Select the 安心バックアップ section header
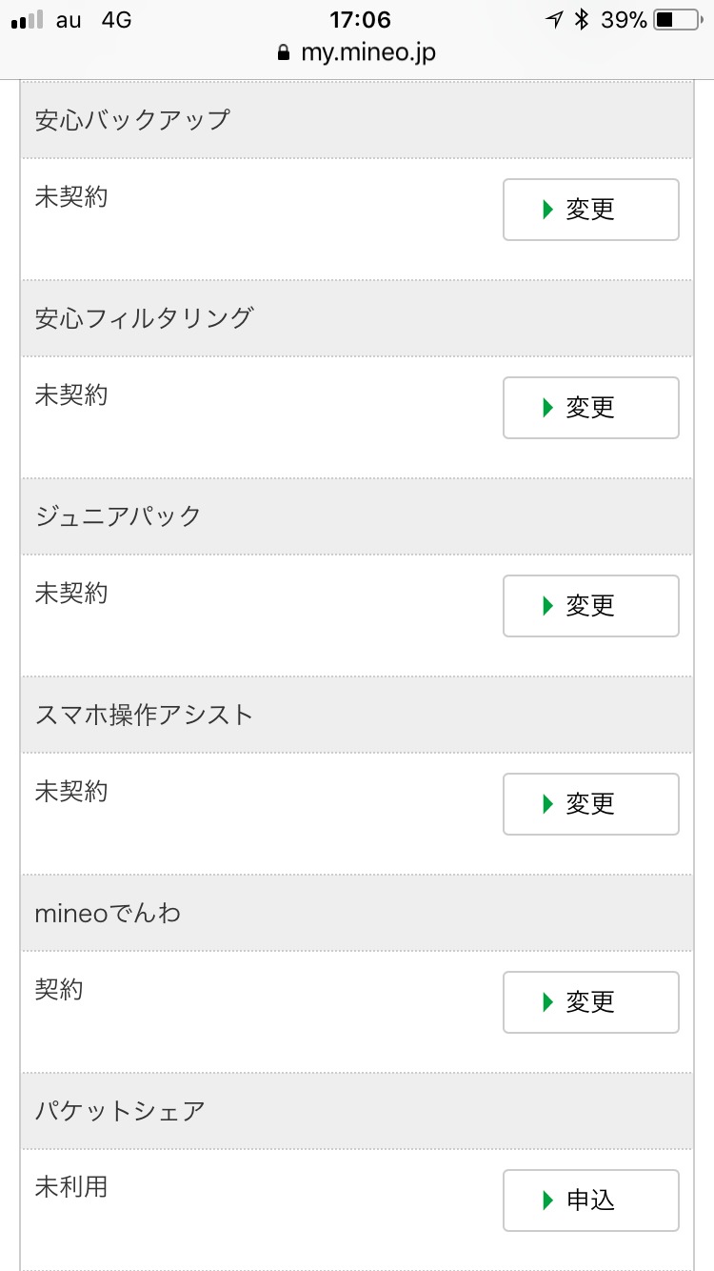 [357, 120]
